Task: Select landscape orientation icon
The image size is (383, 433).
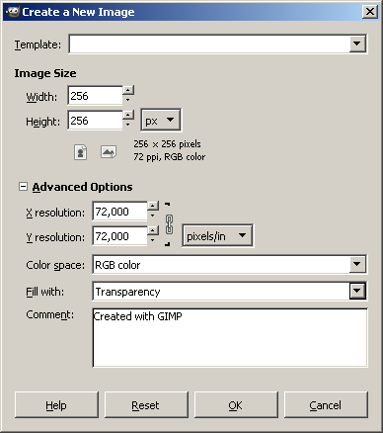Action: click(x=109, y=152)
